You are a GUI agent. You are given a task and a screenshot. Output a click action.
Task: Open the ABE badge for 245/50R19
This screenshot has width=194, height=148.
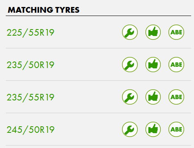tap(176, 130)
